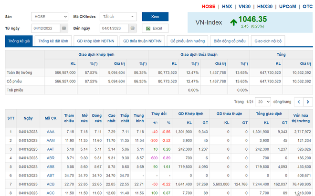This screenshot has height=196, width=315.
Task: Go to previous page arrow
Action: (x=298, y=102)
